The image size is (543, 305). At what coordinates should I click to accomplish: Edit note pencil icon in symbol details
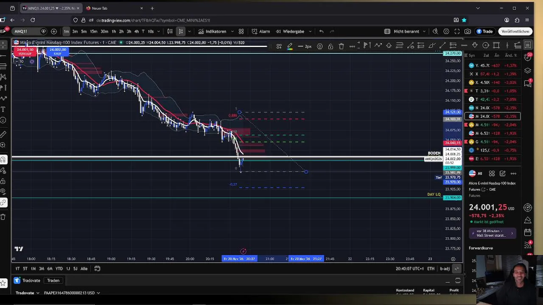point(502,173)
